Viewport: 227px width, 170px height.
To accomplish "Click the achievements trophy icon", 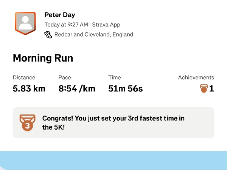I will tap(204, 89).
